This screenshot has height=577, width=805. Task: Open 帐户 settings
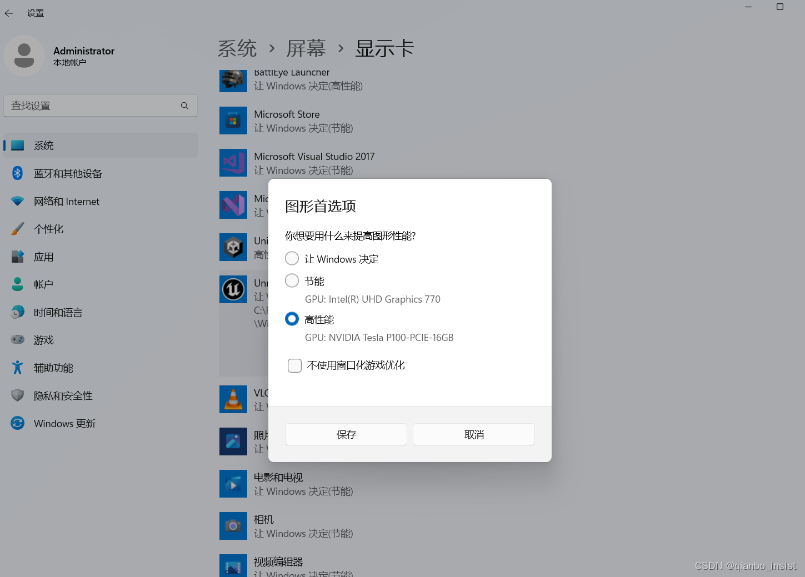click(x=101, y=284)
